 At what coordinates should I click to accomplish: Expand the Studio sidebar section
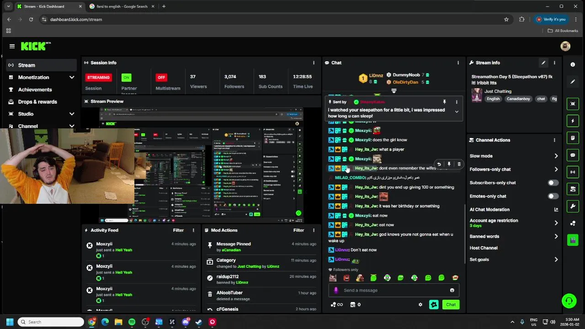(x=72, y=114)
